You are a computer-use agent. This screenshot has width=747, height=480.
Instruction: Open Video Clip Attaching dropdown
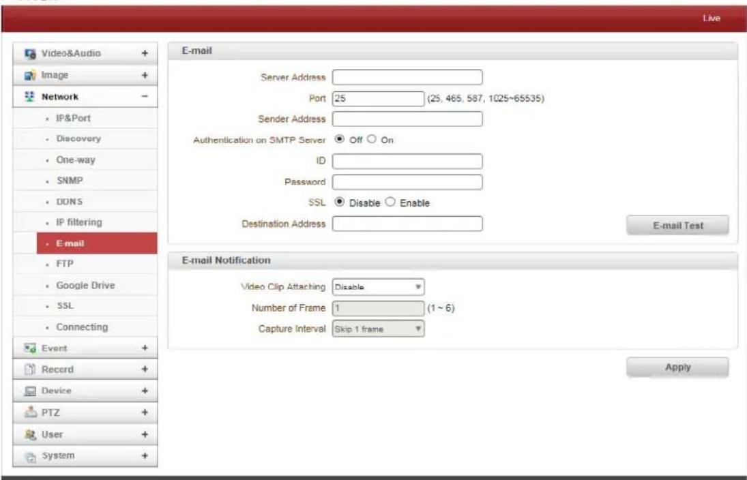[x=378, y=287]
